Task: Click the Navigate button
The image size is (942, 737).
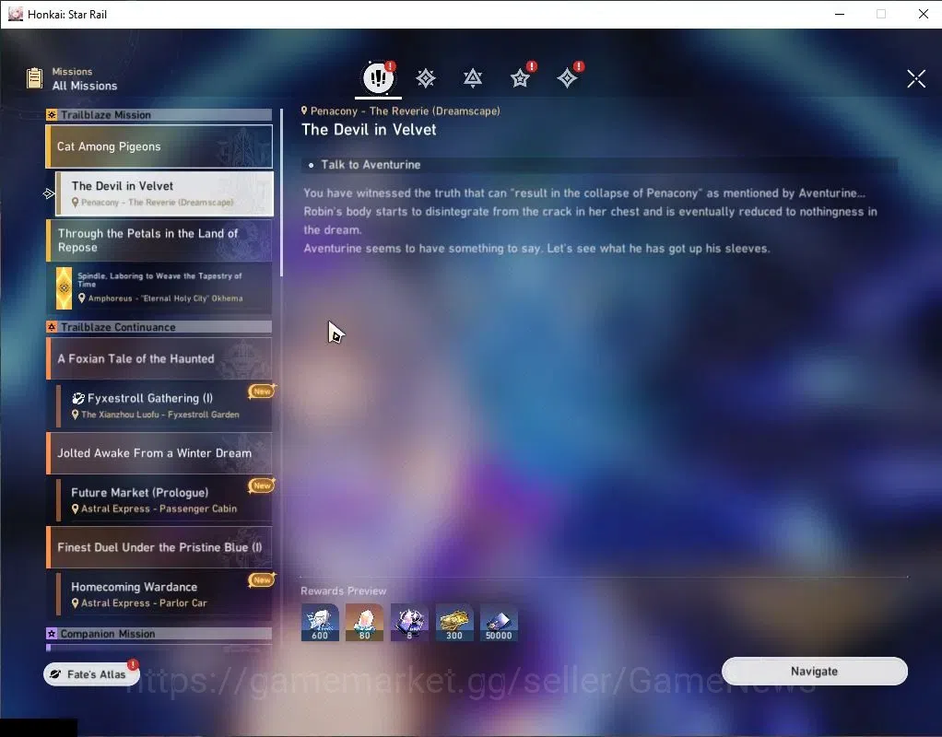Action: (x=814, y=671)
